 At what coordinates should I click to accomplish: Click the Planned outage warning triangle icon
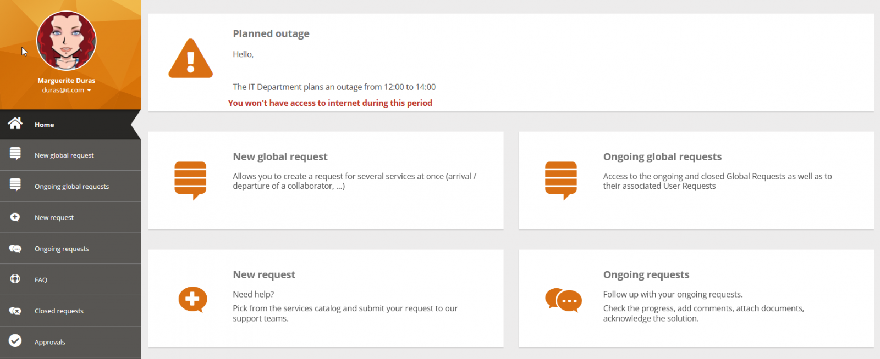(190, 59)
